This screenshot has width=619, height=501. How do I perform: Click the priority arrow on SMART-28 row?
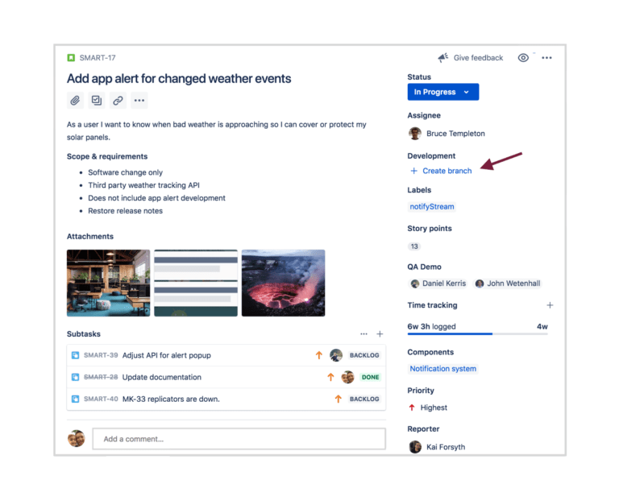330,378
